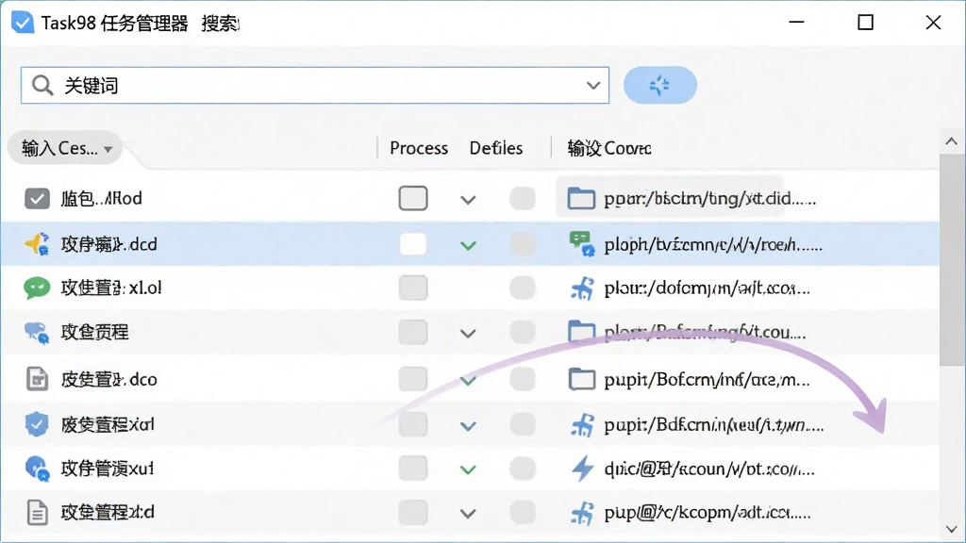Viewport: 966px width, 543px height.
Task: Tick the Process checkbox on the highlighted .dcd row
Action: (413, 244)
